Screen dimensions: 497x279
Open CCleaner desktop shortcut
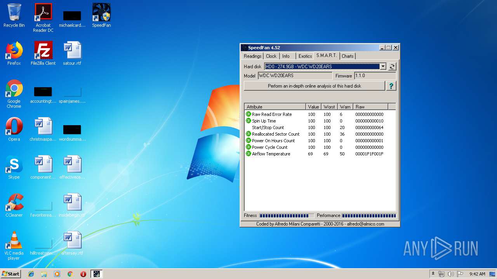[14, 205]
